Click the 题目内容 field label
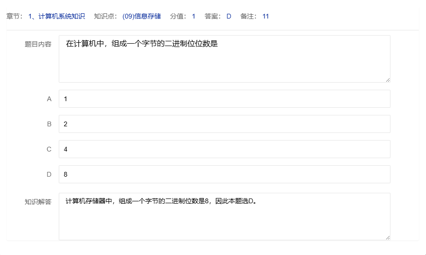The image size is (426, 255). coord(38,44)
